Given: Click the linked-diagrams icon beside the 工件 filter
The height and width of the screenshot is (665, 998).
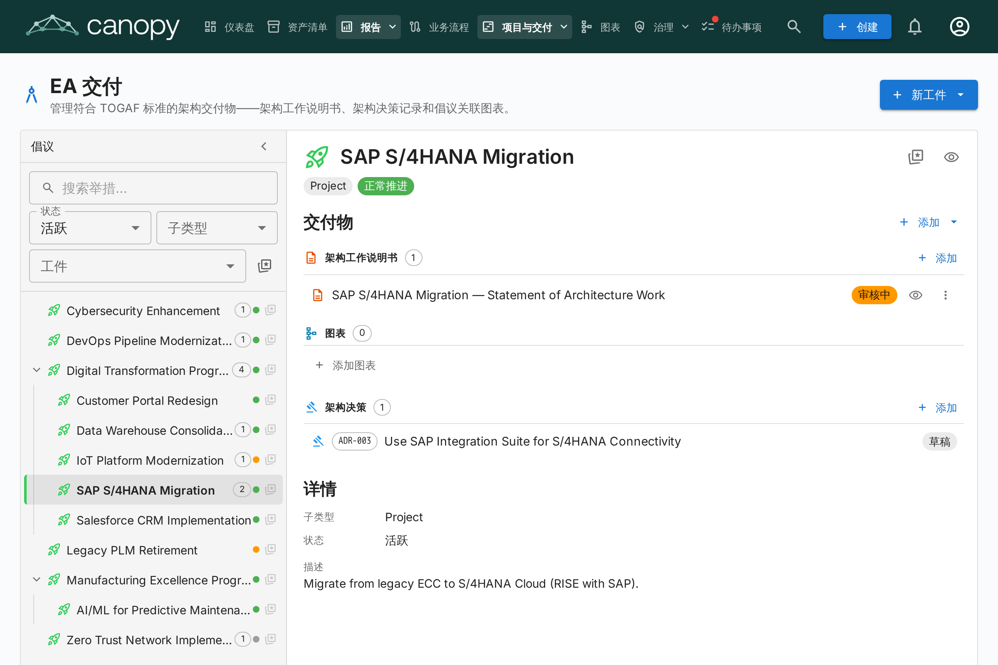Looking at the screenshot, I should 264,266.
